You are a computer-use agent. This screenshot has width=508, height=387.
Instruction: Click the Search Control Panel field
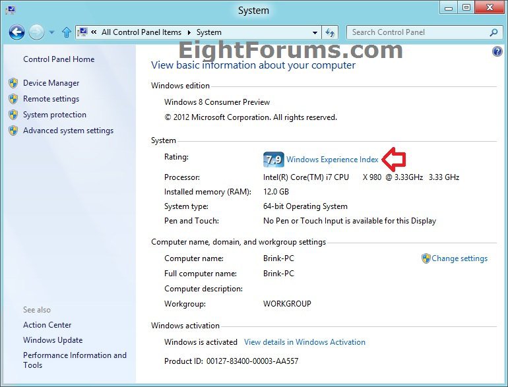pyautogui.click(x=417, y=32)
